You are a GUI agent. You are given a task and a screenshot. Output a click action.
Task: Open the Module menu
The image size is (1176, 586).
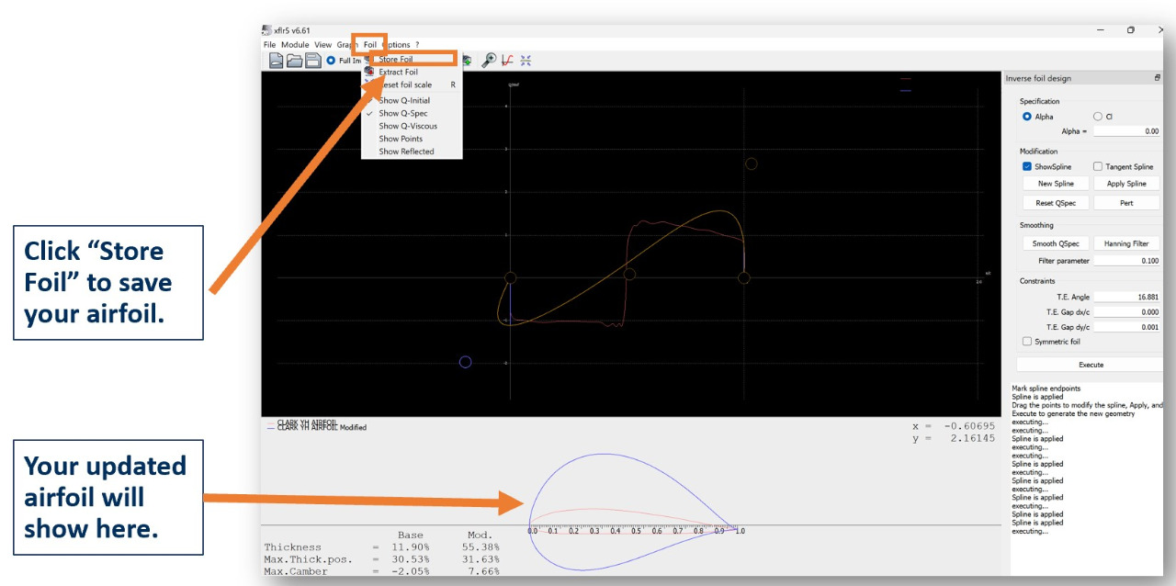295,44
